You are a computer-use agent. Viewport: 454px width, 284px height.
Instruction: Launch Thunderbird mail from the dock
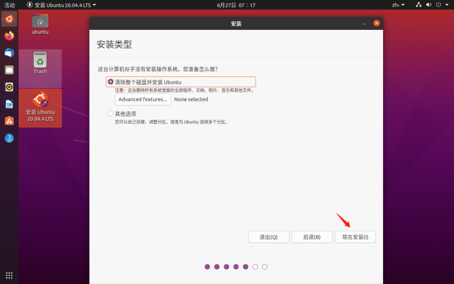9,53
